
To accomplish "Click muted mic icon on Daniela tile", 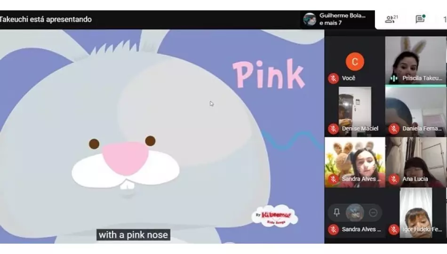I will click(394, 129).
